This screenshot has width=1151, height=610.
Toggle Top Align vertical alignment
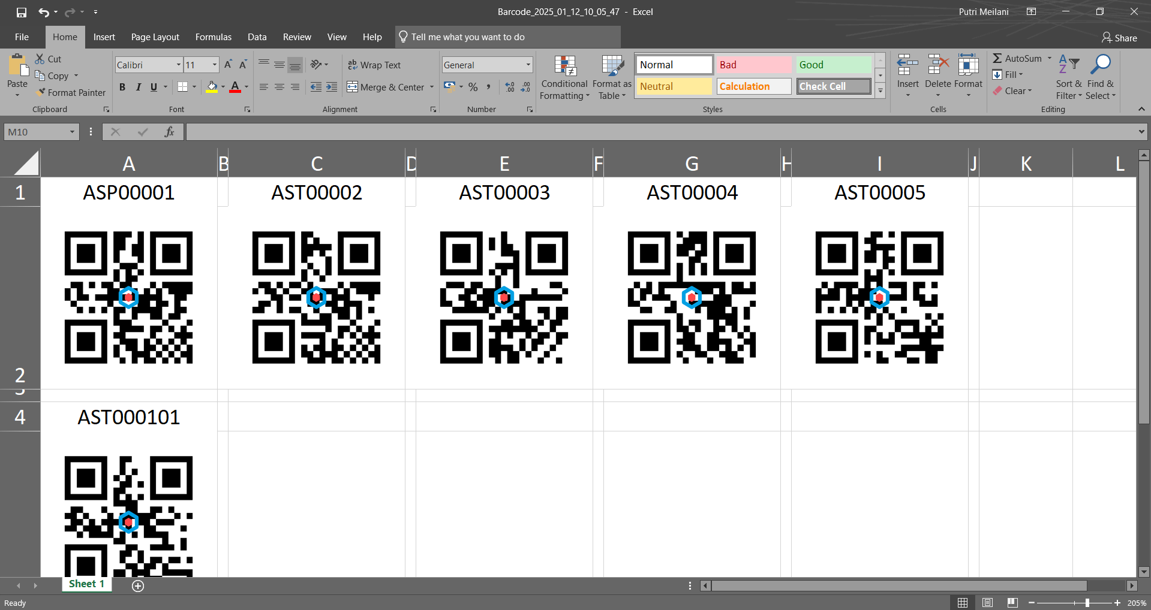(x=264, y=64)
